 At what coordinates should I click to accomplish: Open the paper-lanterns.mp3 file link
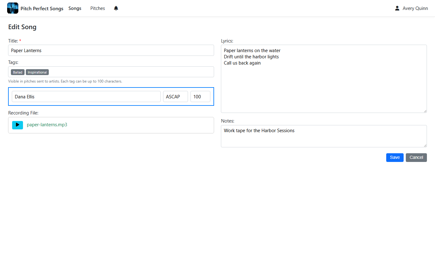[x=47, y=125]
